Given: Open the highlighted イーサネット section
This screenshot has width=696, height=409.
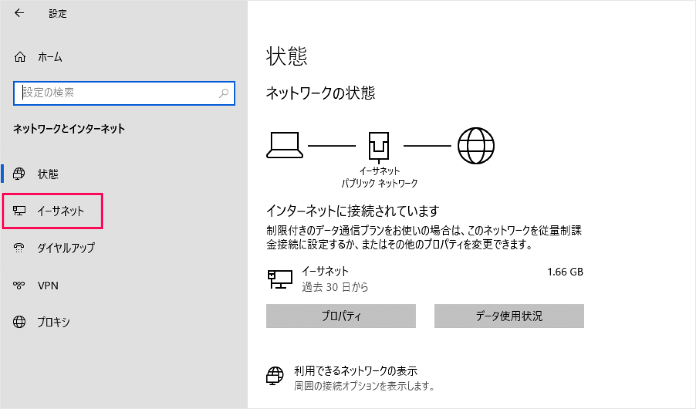Looking at the screenshot, I should click(x=61, y=210).
